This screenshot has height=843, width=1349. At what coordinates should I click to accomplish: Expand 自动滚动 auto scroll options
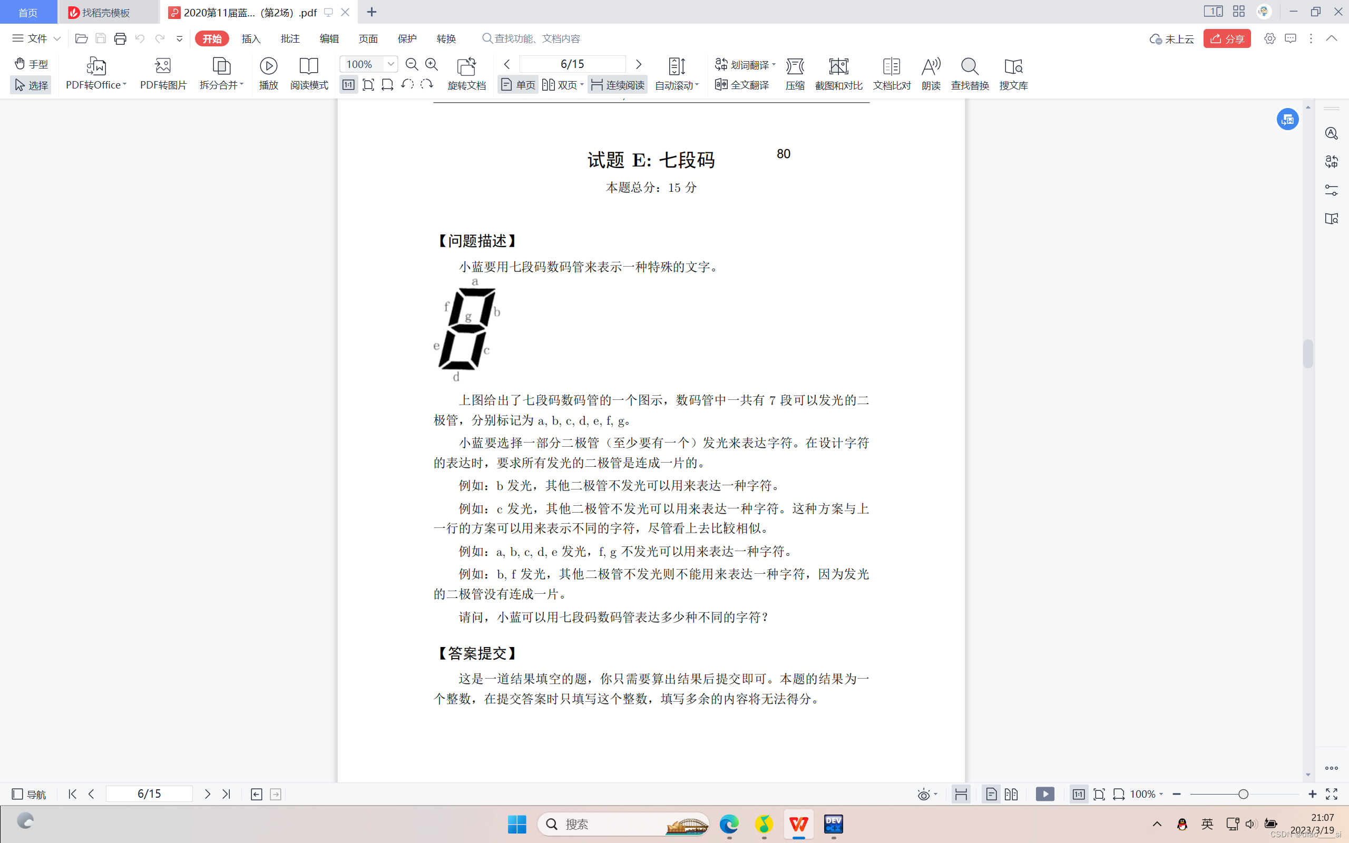(x=677, y=85)
